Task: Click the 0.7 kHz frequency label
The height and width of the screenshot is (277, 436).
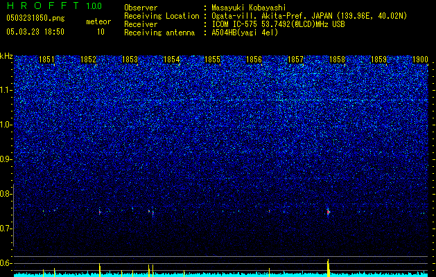Action: tap(6, 229)
